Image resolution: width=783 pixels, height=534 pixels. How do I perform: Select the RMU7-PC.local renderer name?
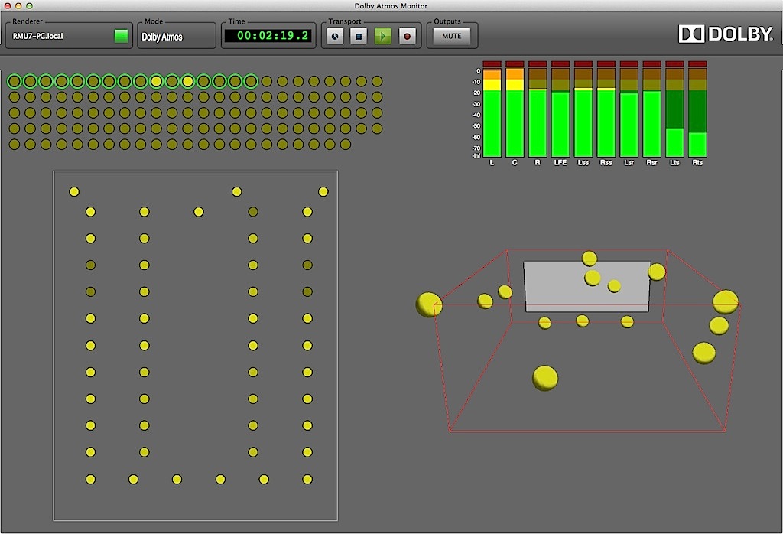pos(38,36)
